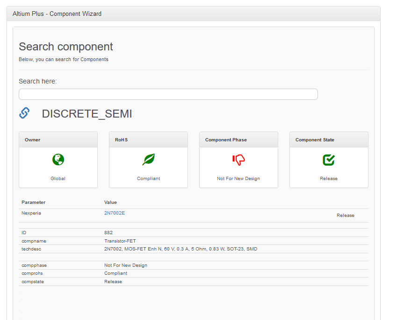
Task: Click the red thumbs-down phase icon
Action: click(238, 160)
